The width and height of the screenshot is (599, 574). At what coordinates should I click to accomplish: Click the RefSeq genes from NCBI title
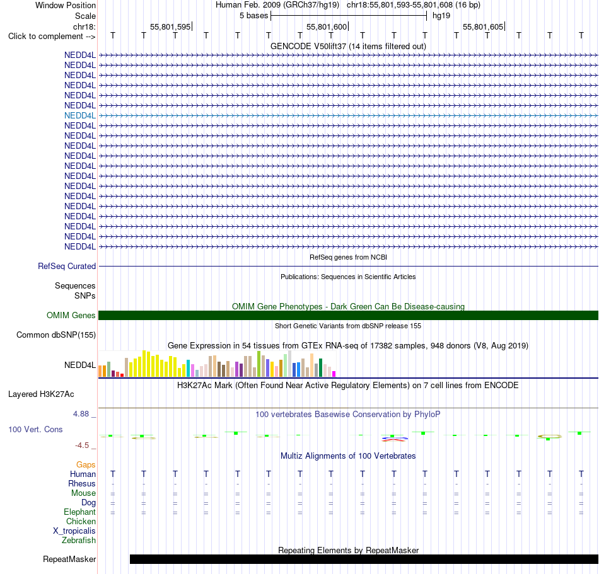pyautogui.click(x=348, y=257)
